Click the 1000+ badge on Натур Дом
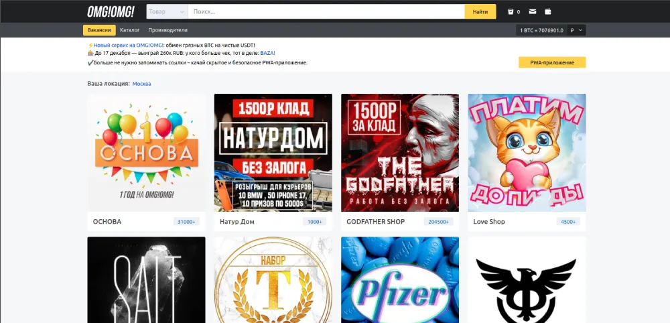Screen dimensions: 670x323 tap(314, 222)
